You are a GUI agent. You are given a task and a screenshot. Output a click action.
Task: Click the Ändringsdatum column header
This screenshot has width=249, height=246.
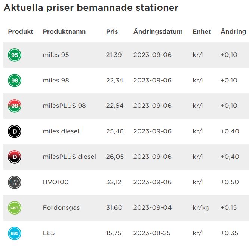(x=158, y=32)
